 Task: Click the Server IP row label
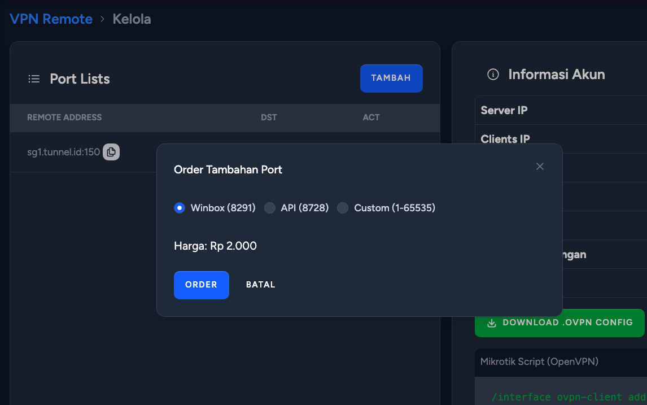504,110
